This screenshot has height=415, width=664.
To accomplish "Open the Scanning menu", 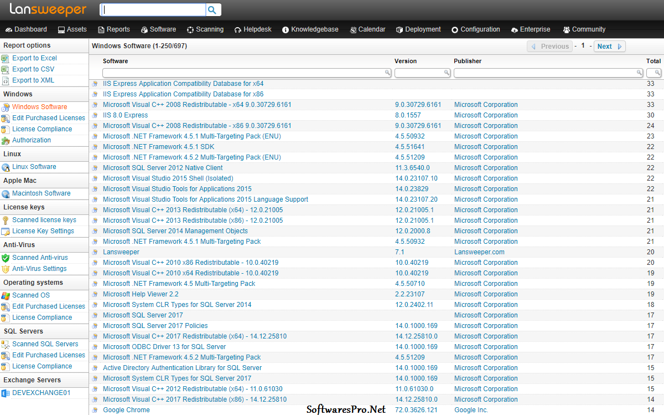I will click(205, 29).
